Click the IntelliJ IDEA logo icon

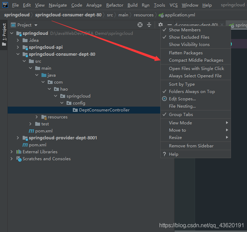pyautogui.click(x=5, y=5)
